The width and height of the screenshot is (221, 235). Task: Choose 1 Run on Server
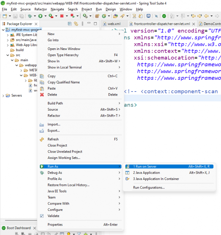coord(169,167)
